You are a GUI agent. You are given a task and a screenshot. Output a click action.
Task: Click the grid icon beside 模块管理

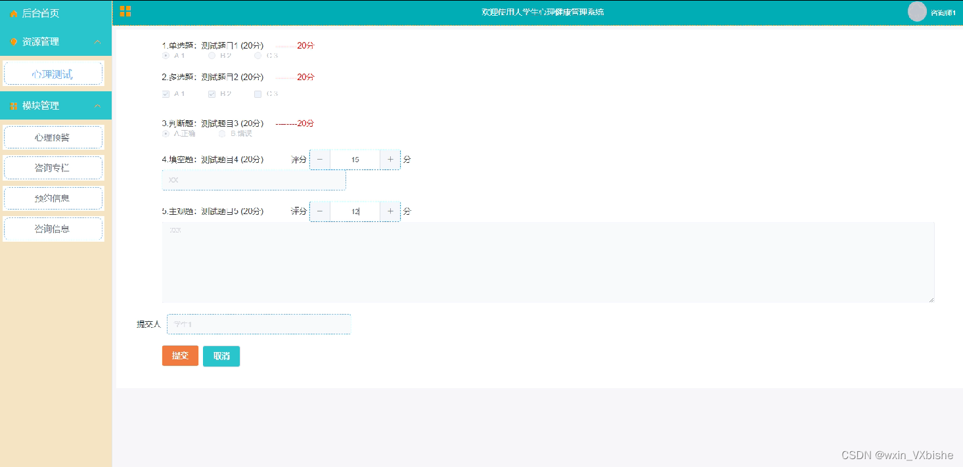point(14,106)
